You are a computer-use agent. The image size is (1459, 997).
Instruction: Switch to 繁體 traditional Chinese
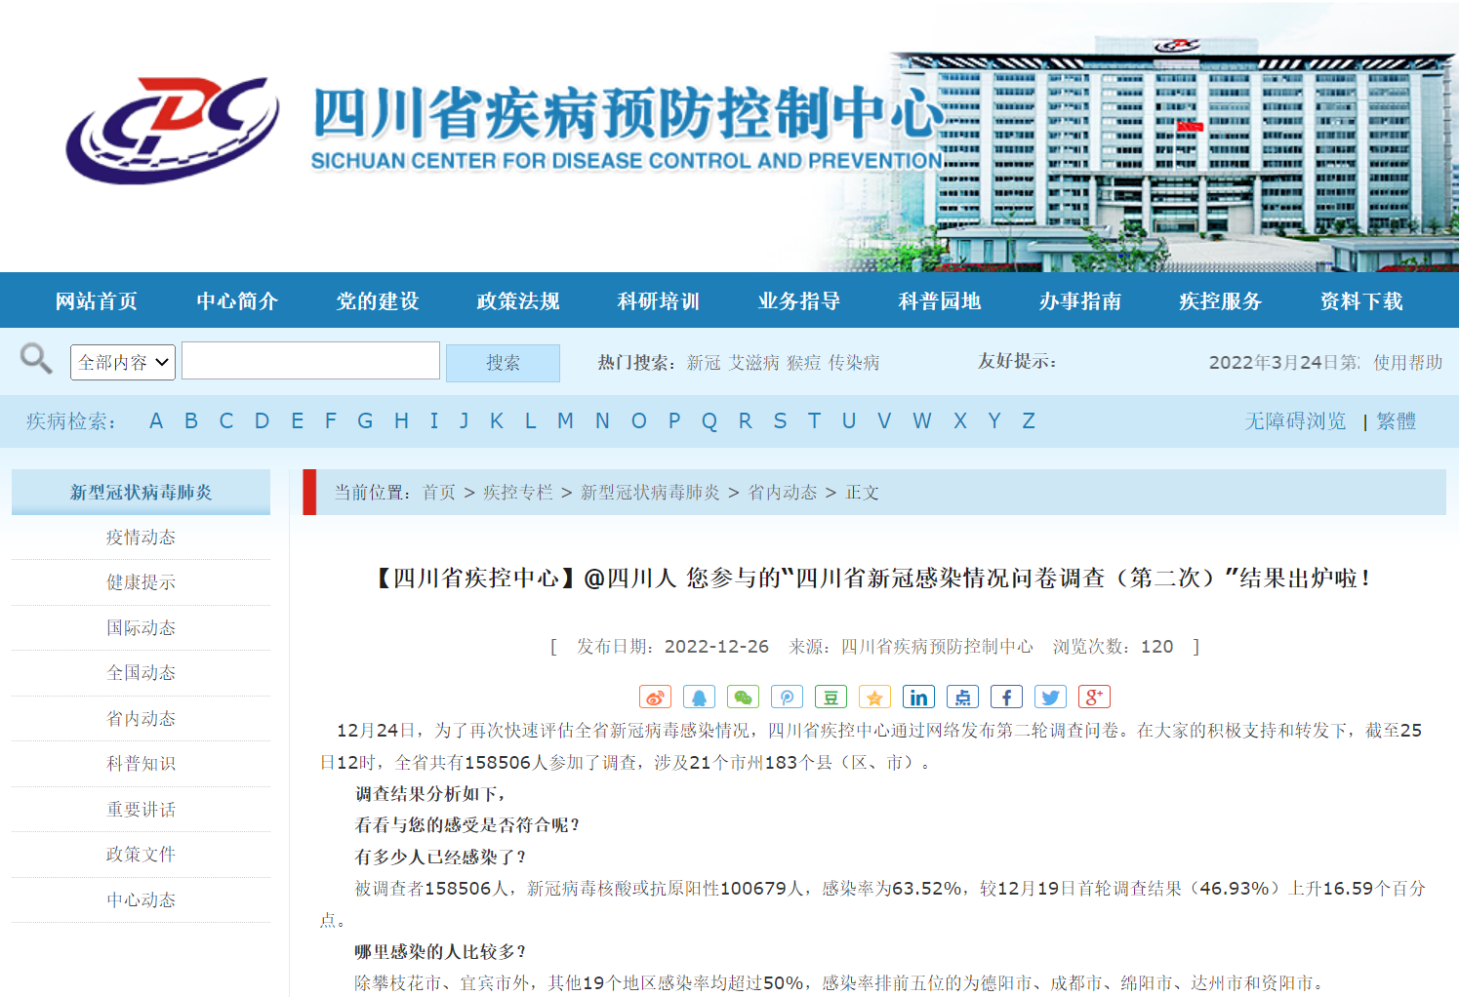pos(1397,421)
